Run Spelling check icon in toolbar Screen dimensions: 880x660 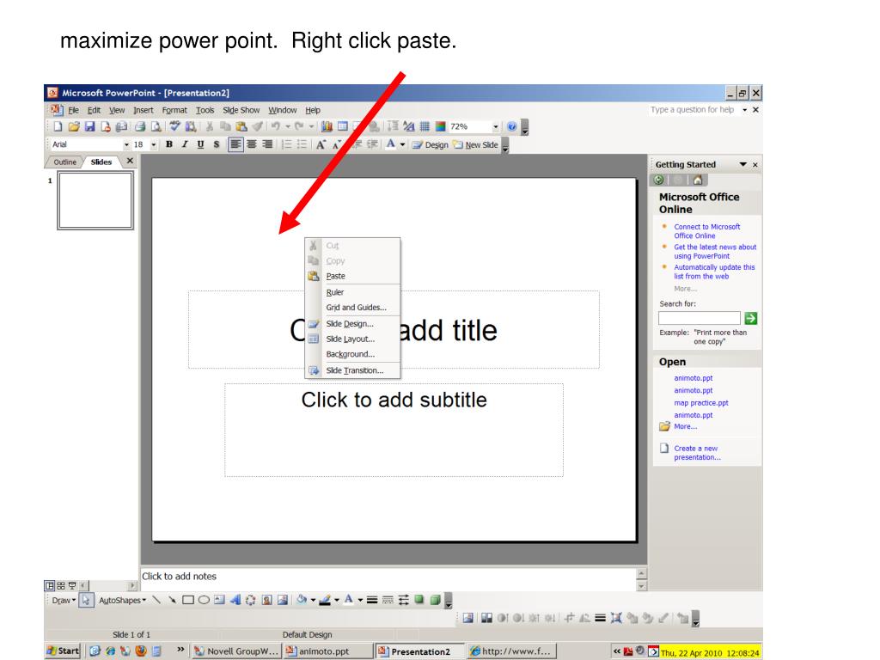click(175, 127)
